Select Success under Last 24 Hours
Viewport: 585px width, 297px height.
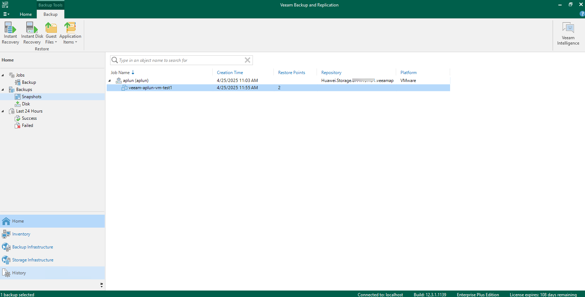[29, 118]
